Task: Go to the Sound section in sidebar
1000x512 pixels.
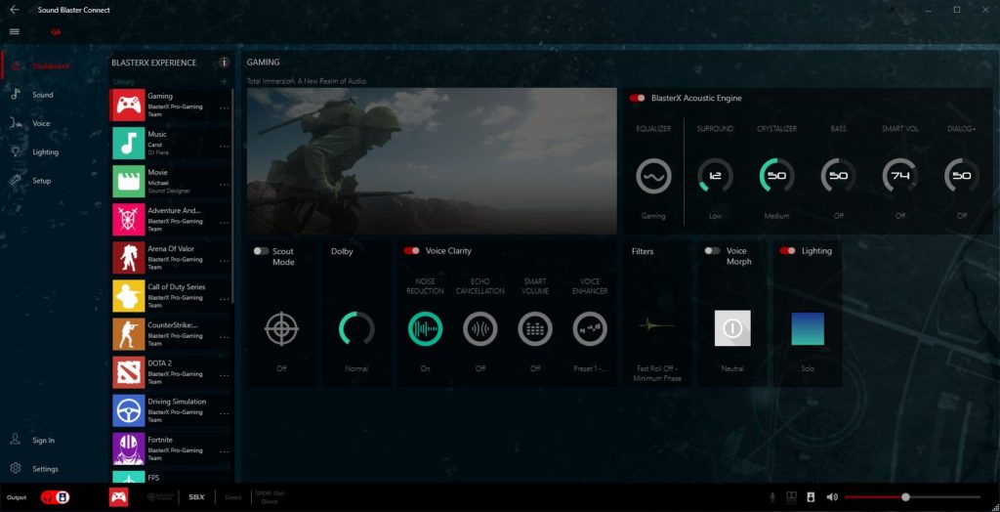Action: click(x=42, y=95)
